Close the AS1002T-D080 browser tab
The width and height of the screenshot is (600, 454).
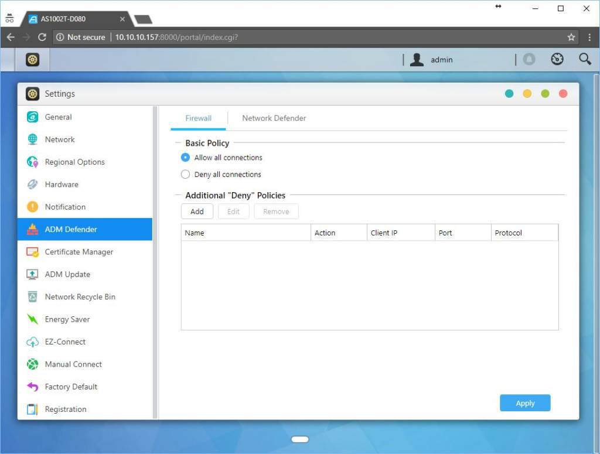[x=122, y=19]
